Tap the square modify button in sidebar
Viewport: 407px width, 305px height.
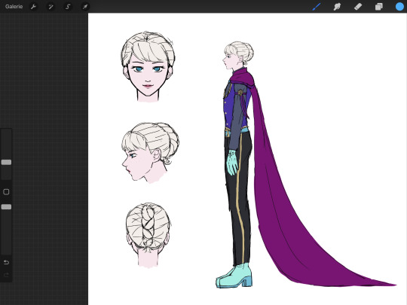6,192
